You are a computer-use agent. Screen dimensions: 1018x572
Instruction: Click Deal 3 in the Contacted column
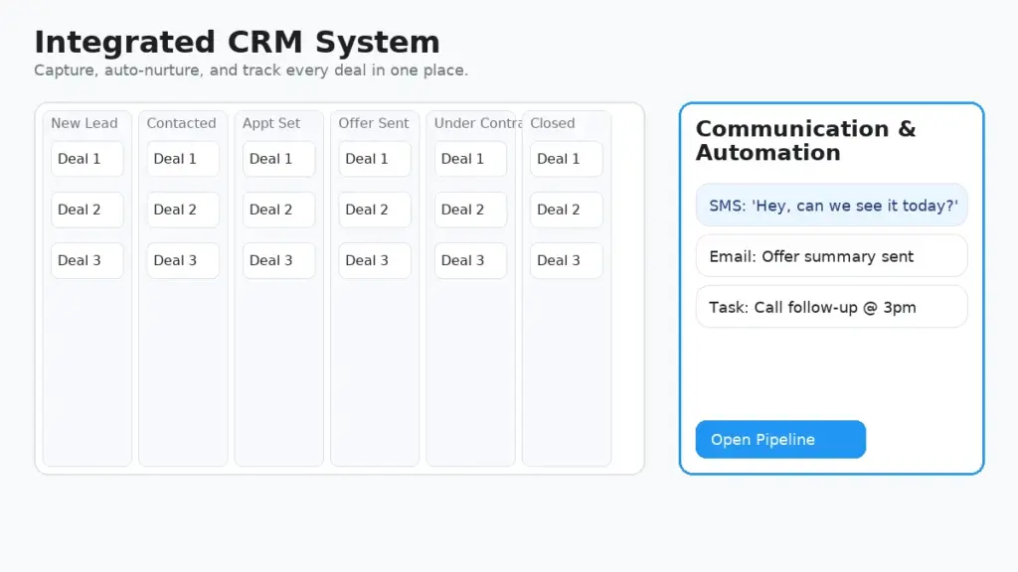tap(183, 260)
